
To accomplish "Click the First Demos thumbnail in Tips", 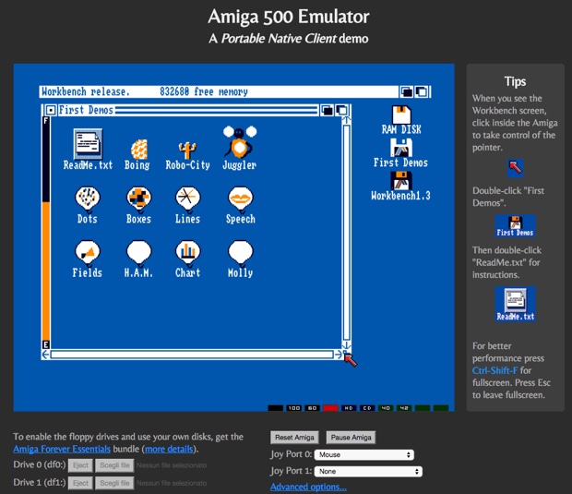I will click(x=515, y=226).
